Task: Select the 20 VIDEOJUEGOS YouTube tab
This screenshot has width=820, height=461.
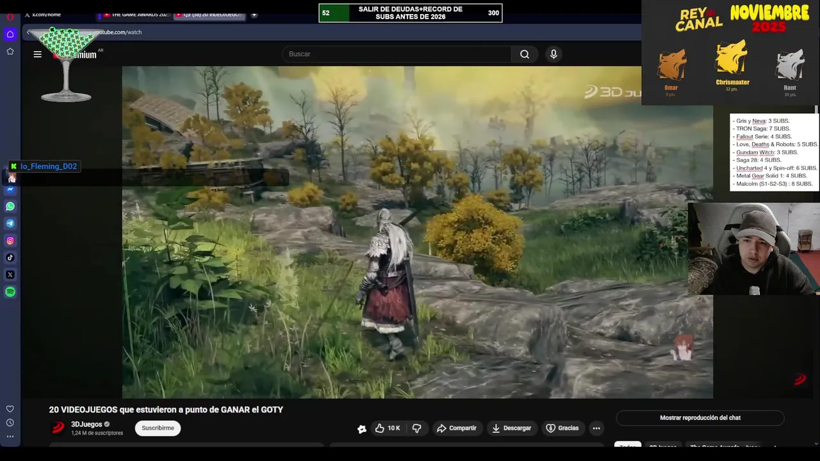Action: click(210, 15)
